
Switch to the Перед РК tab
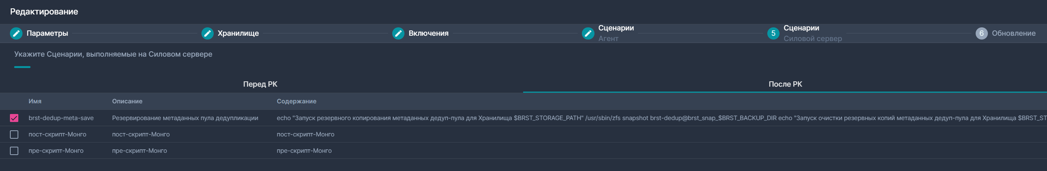point(260,84)
